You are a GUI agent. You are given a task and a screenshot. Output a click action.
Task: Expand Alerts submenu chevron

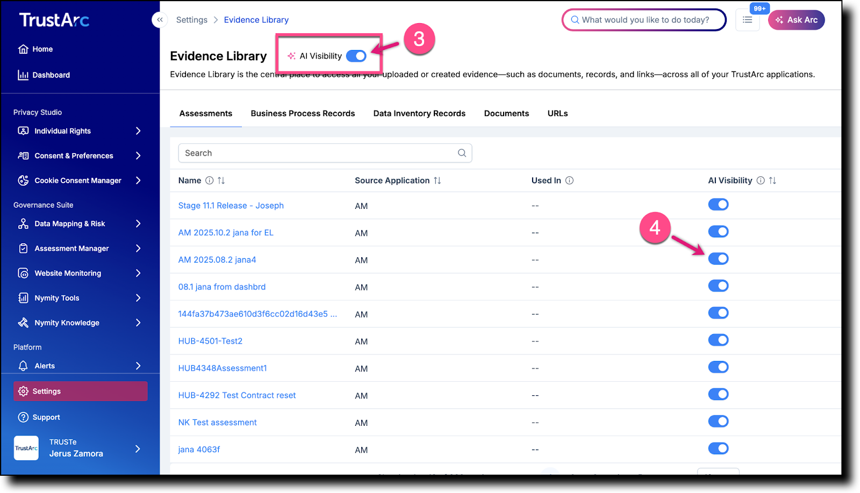[x=138, y=366]
